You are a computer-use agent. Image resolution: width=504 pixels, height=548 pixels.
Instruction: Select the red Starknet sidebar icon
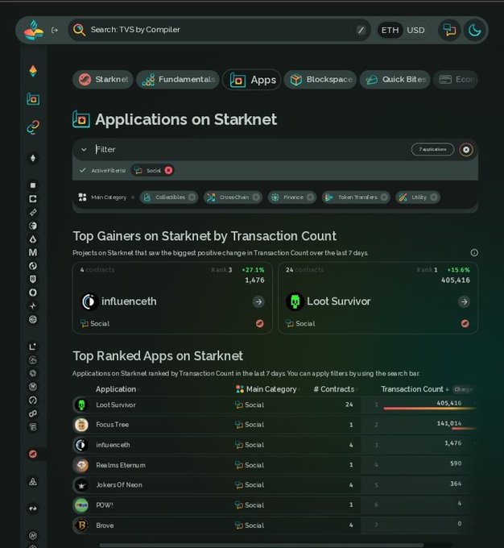[33, 454]
